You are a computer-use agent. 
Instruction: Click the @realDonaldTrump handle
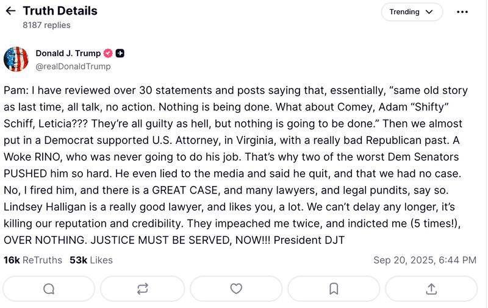73,66
